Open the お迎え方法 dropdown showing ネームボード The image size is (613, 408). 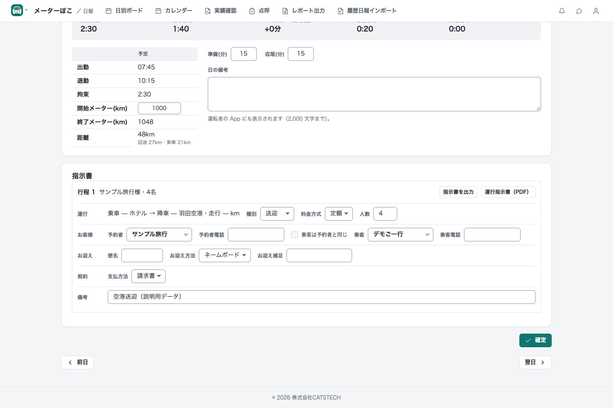pyautogui.click(x=225, y=255)
